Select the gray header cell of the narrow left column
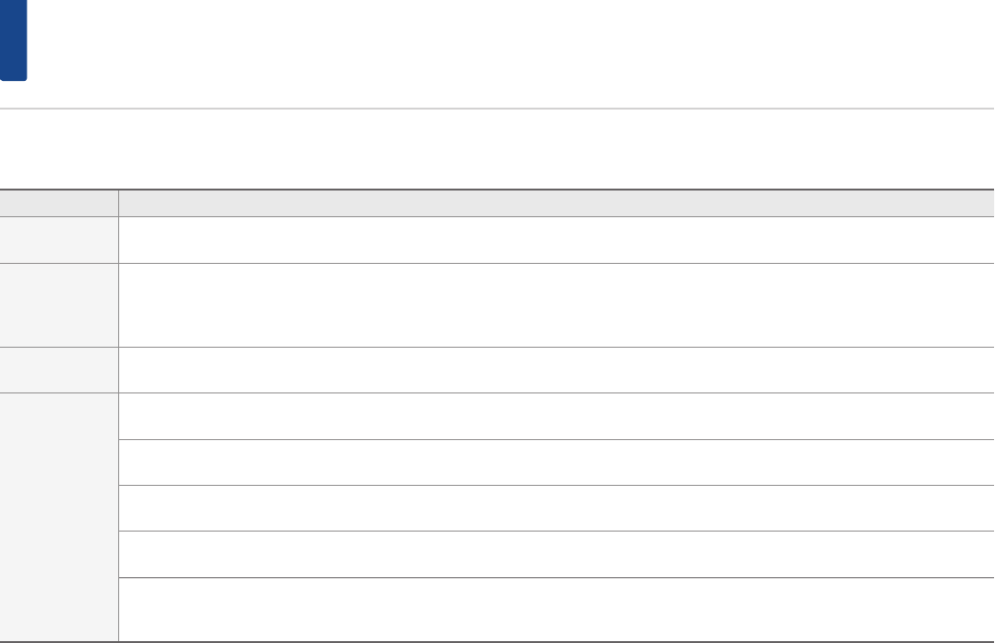 click(59, 203)
